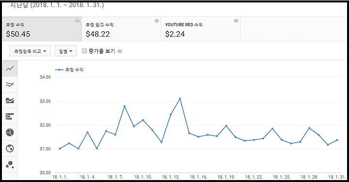
Task: Select the bubble chart icon
Action: (x=10, y=164)
